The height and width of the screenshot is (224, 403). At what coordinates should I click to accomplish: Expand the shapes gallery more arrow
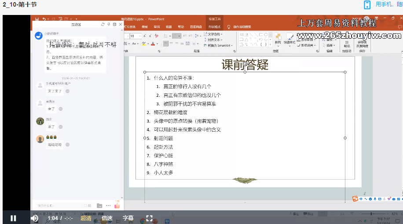271,45
